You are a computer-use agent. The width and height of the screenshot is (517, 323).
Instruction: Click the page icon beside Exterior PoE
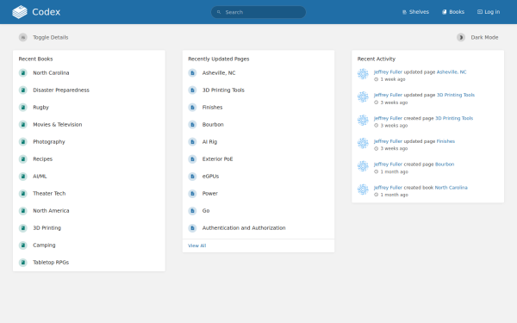192,159
